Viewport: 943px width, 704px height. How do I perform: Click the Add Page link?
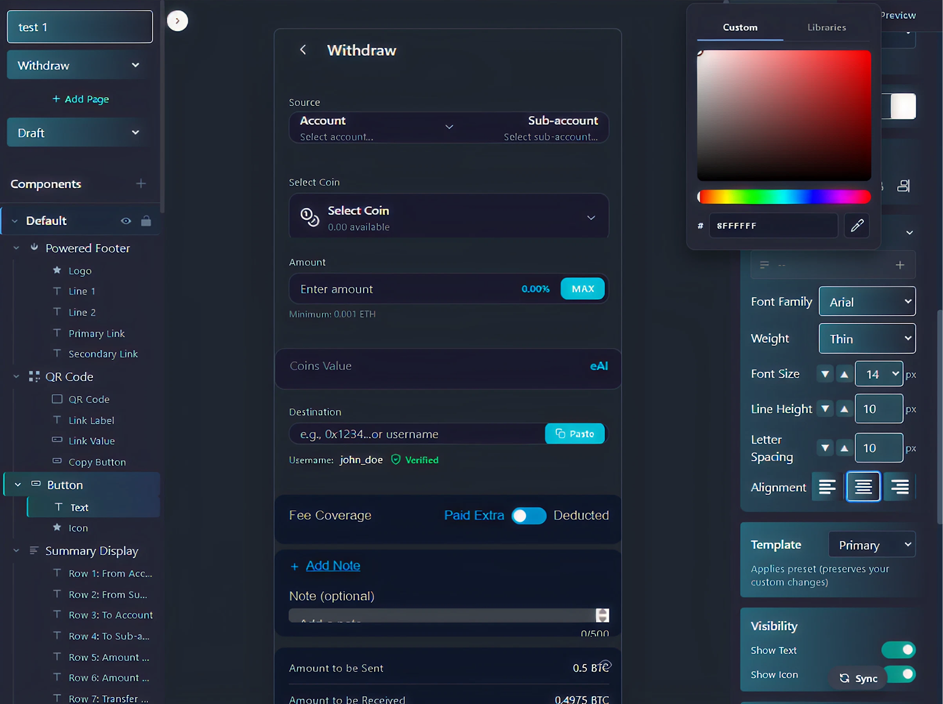tap(81, 99)
